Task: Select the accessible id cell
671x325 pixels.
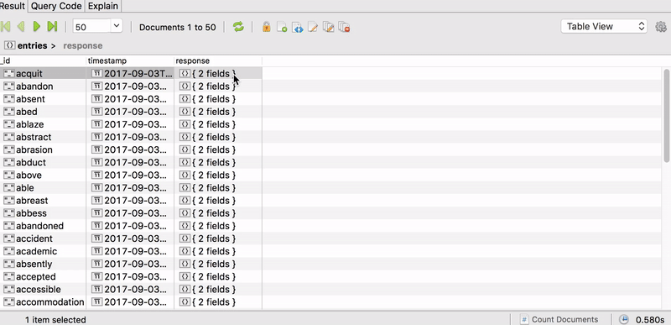Action: pyautogui.click(x=43, y=290)
